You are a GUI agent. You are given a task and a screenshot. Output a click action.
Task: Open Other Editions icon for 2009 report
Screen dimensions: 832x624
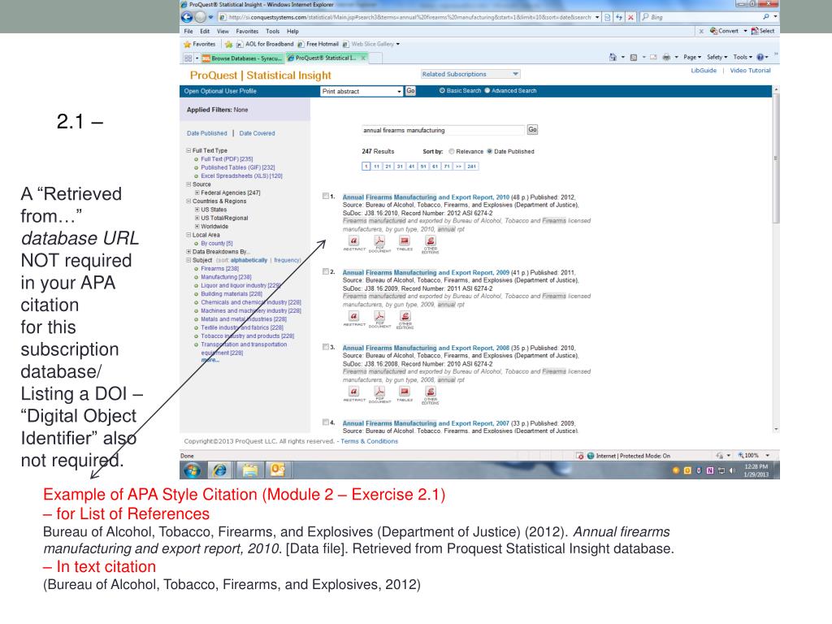pos(405,317)
